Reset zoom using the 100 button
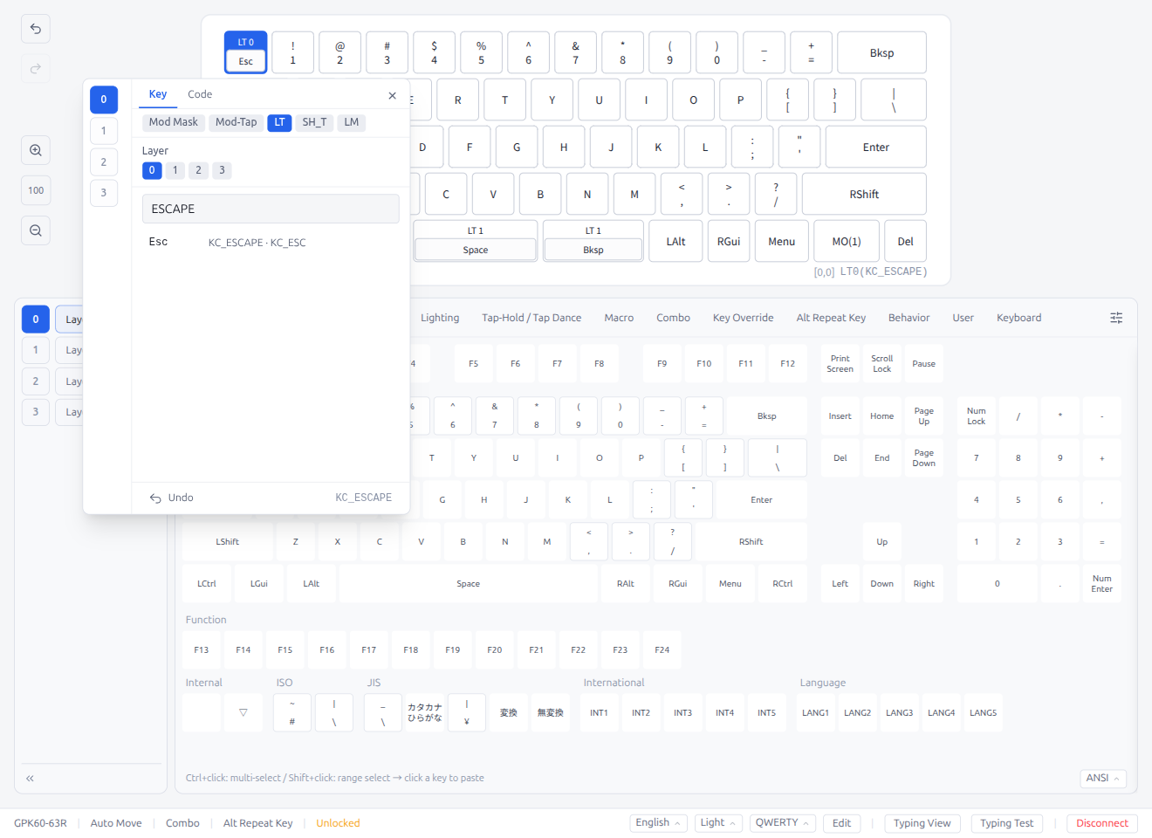The width and height of the screenshot is (1152, 838). tap(36, 190)
